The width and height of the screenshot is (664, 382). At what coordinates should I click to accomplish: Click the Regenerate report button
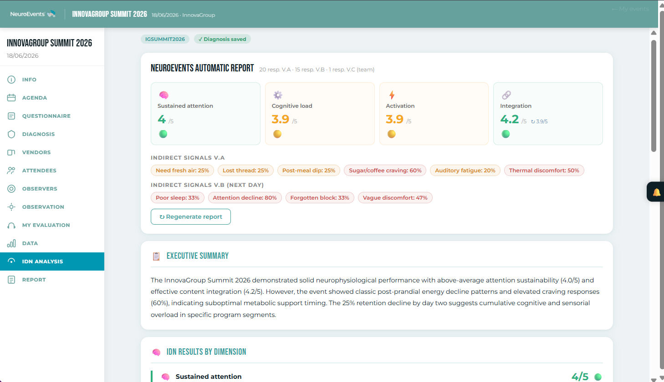tap(191, 217)
